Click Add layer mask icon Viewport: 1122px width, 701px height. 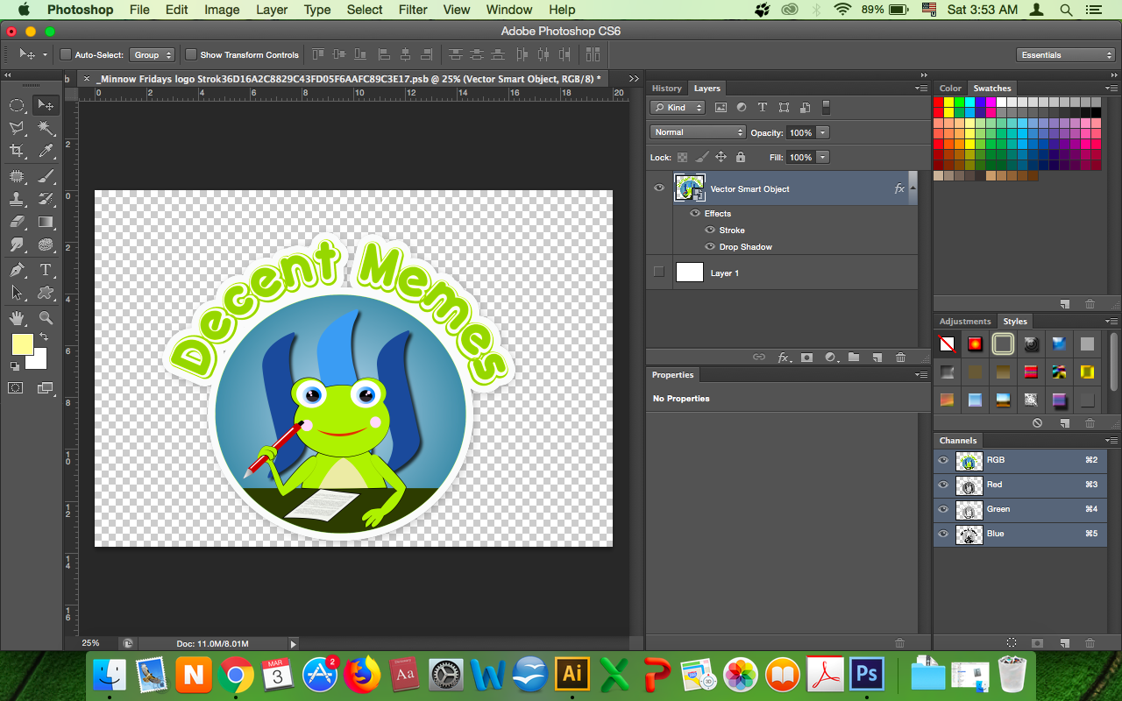pos(806,358)
